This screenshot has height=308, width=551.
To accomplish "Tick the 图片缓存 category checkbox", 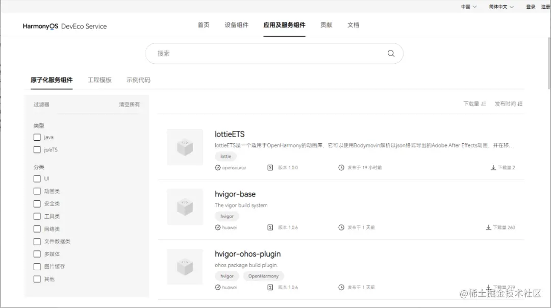I will pyautogui.click(x=37, y=267).
